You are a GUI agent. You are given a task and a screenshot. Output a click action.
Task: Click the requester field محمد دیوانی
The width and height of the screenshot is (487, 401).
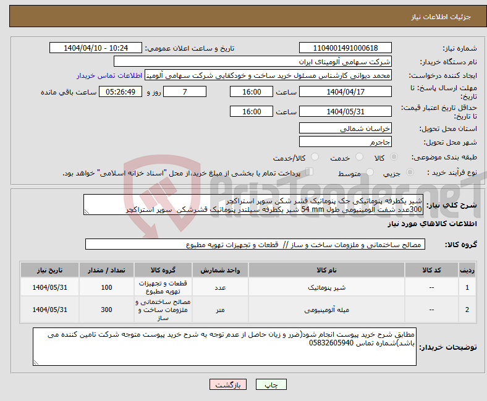pyautogui.click(x=268, y=75)
